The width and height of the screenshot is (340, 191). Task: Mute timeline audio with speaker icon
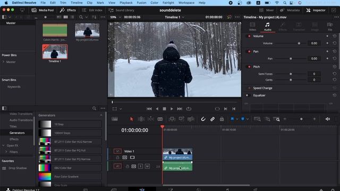[x=328, y=119]
